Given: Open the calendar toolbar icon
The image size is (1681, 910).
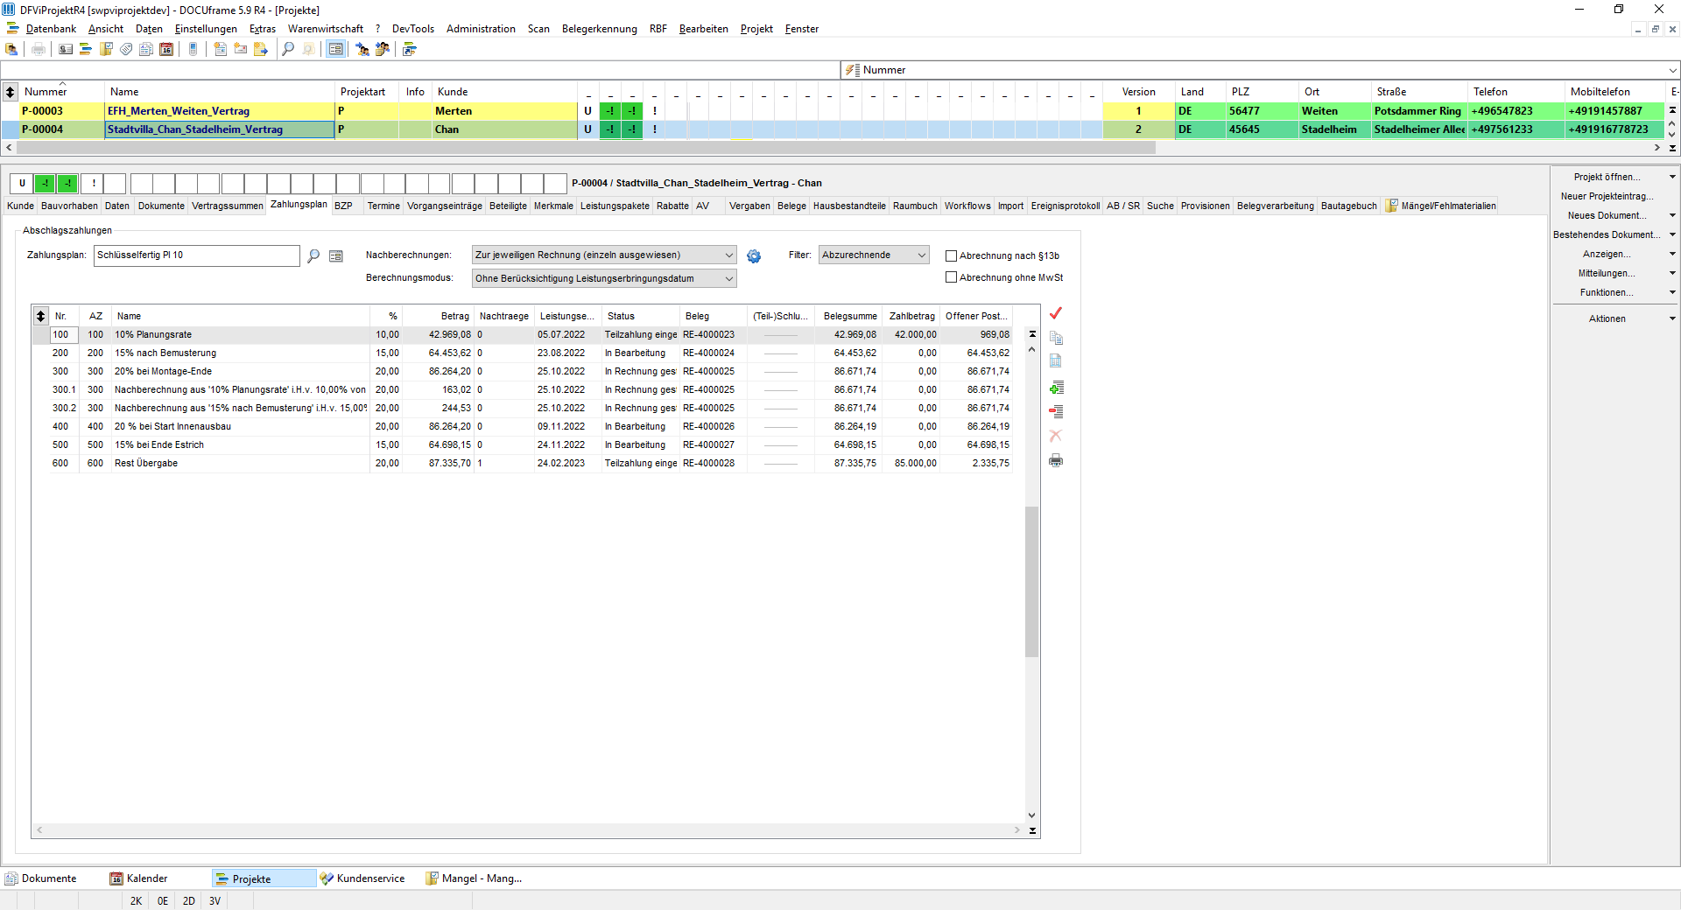Looking at the screenshot, I should [x=166, y=49].
